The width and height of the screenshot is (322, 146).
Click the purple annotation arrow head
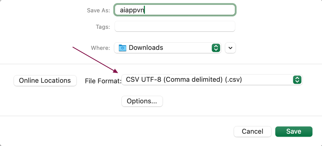(115, 70)
